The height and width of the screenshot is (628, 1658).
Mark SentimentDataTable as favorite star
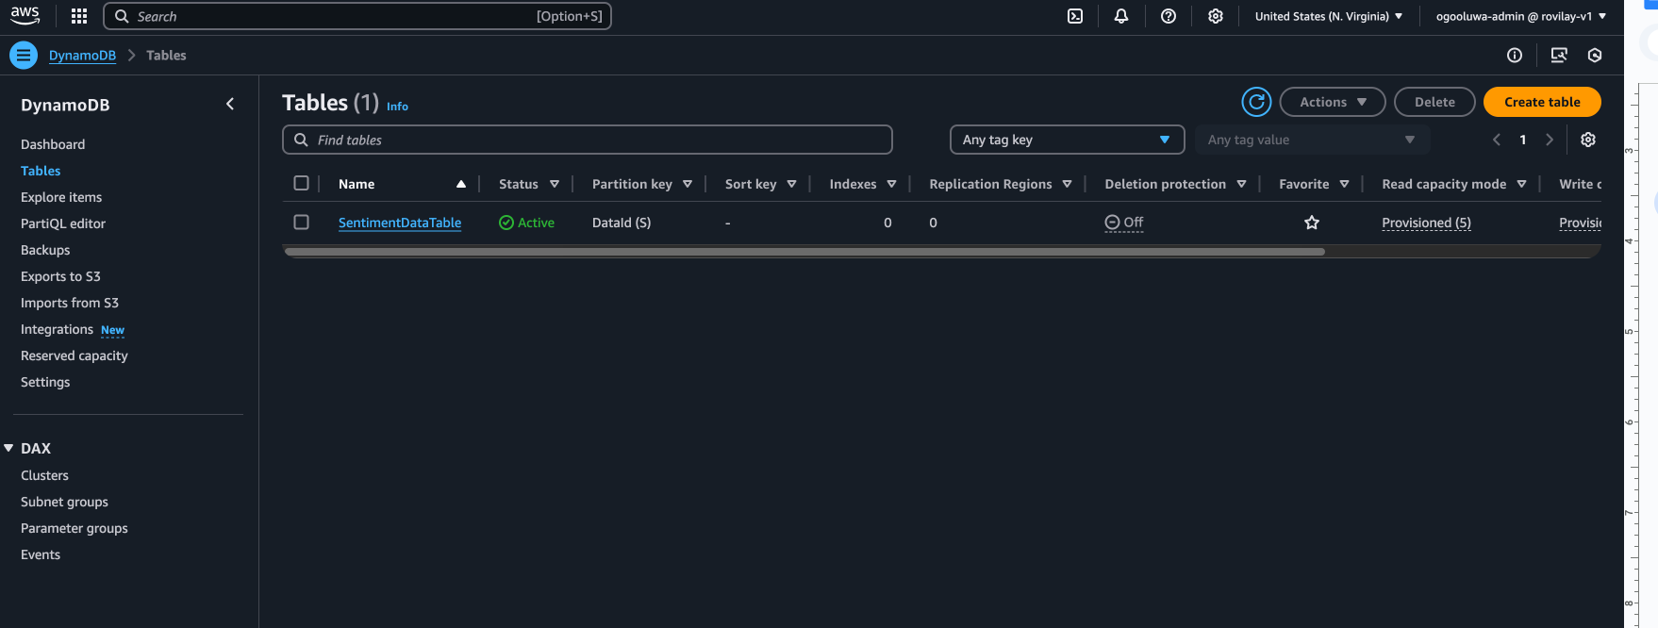(1312, 223)
